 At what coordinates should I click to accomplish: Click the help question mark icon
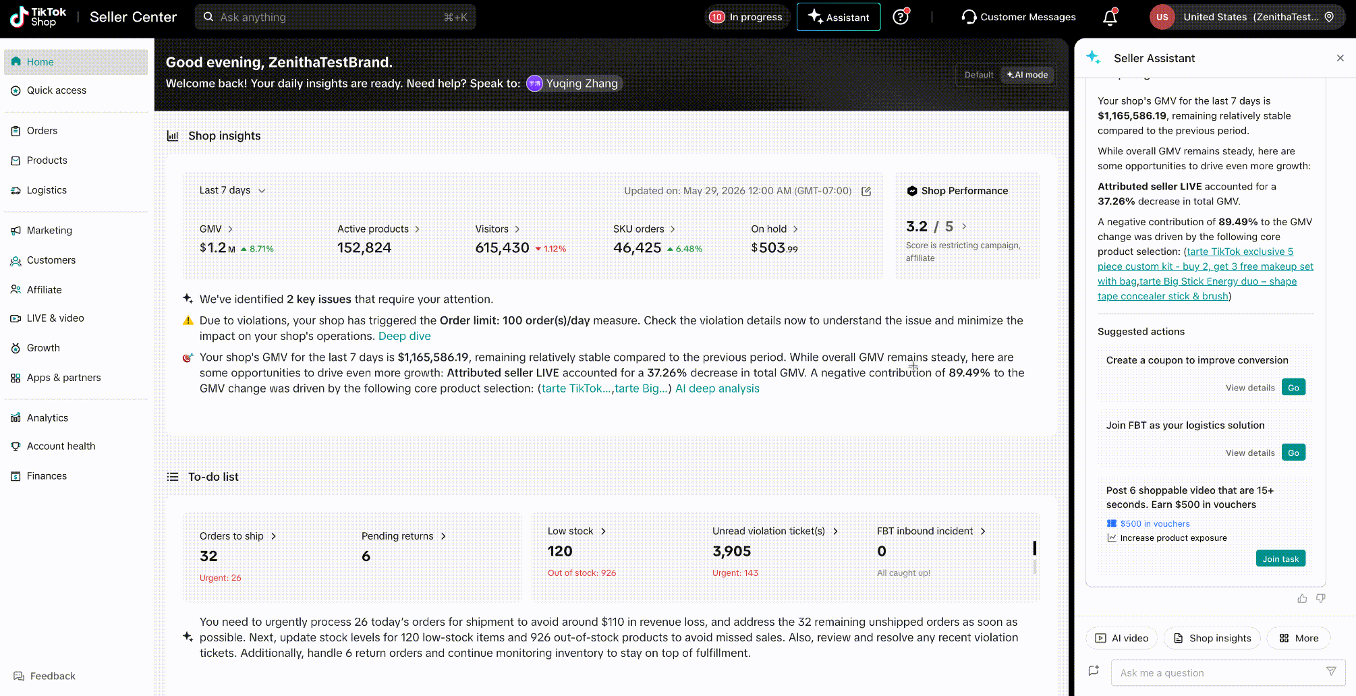[901, 17]
